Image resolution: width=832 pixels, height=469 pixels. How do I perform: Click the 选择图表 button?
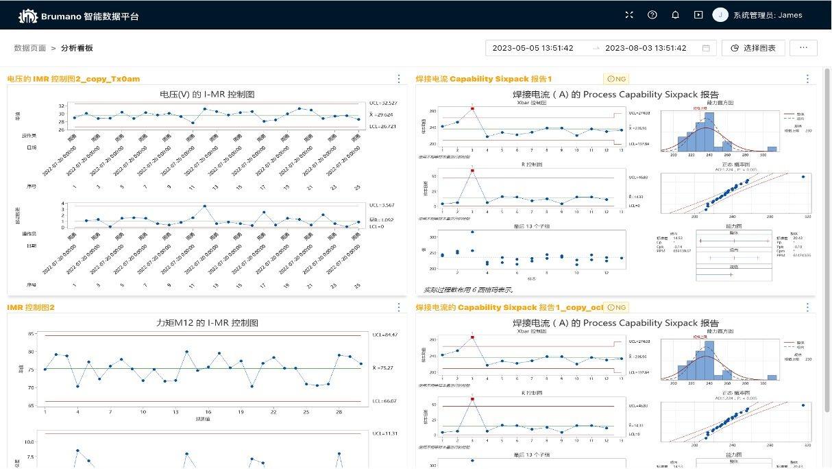[x=753, y=48]
